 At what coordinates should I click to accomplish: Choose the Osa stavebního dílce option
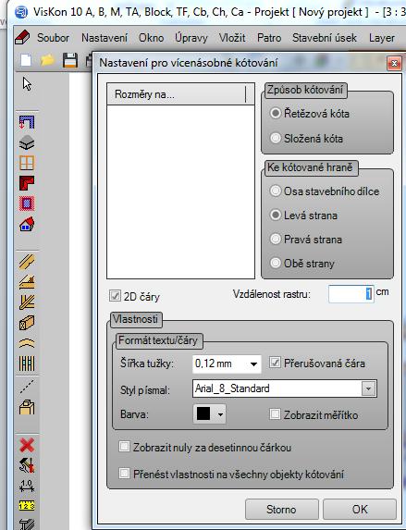pos(276,191)
